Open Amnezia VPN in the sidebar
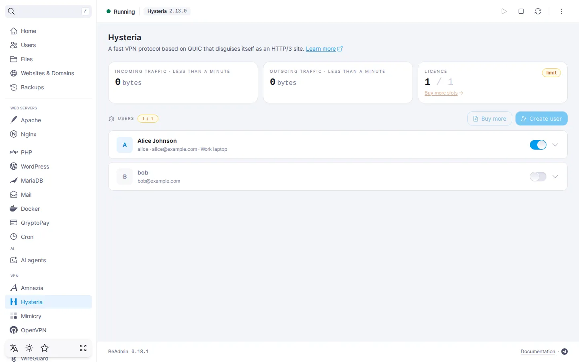This screenshot has width=579, height=362. [48, 288]
